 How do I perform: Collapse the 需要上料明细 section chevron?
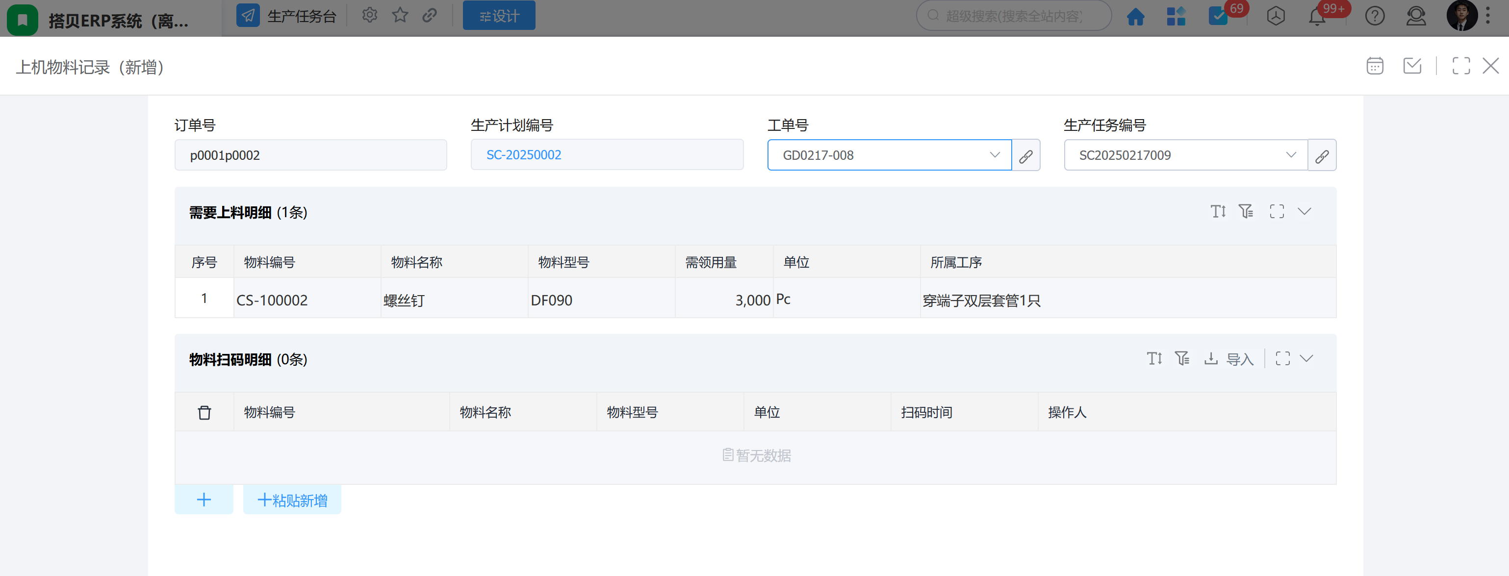click(x=1304, y=211)
